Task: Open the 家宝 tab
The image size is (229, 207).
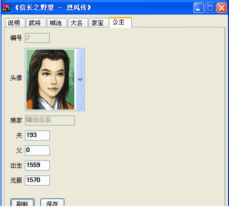Action: pyautogui.click(x=99, y=22)
